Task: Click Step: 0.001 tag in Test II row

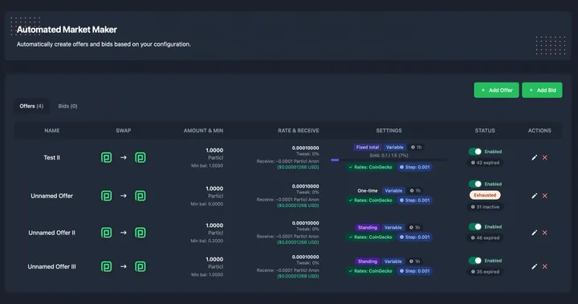Action: (415, 167)
